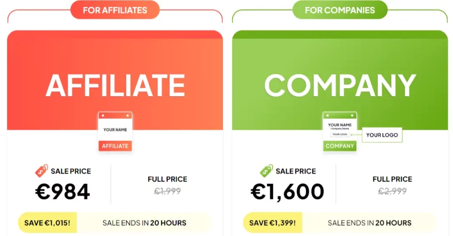453x236 pixels.
Task: Click the red AFFILIATE label on the badge
Action: pyautogui.click(x=115, y=146)
